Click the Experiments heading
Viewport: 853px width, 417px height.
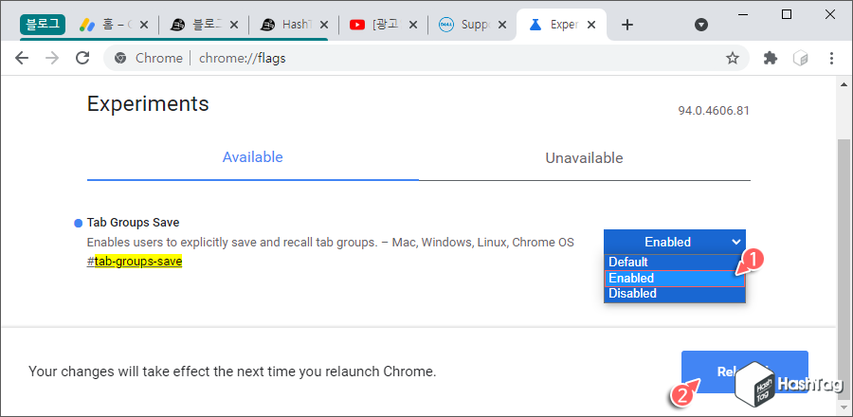148,103
